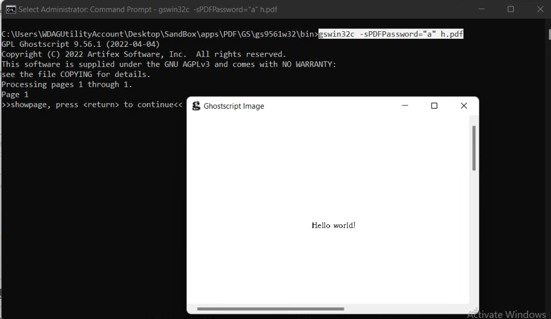Click the '>>showpage, press <return> to continue<<' prompt
Viewport: 551px width, 319px height.
click(x=92, y=105)
